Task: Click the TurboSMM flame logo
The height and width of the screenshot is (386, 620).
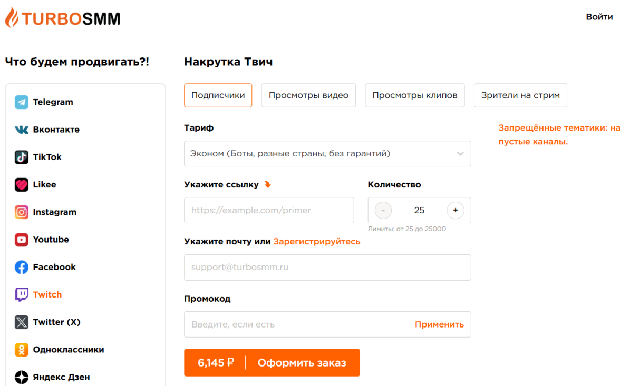Action: coord(12,18)
